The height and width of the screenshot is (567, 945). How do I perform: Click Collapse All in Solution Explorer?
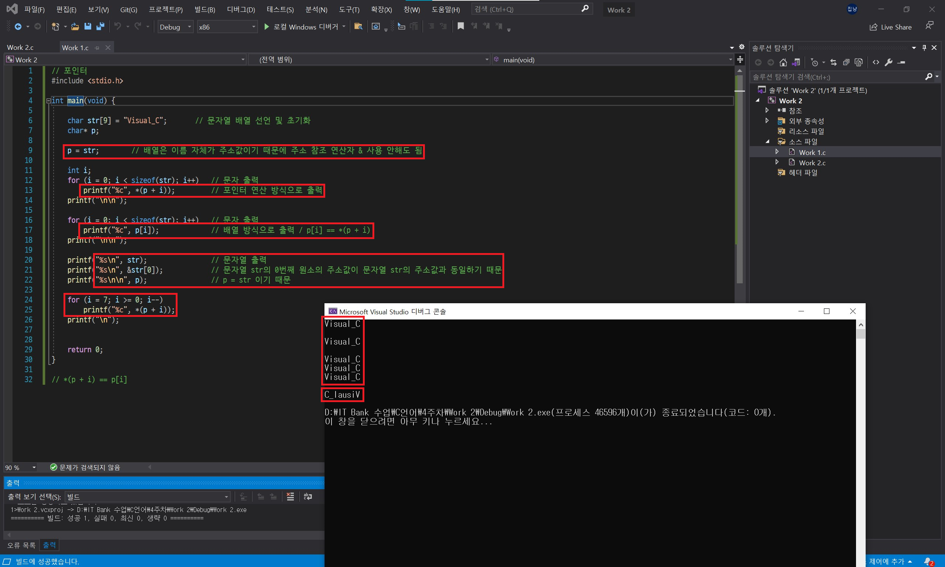click(x=846, y=62)
